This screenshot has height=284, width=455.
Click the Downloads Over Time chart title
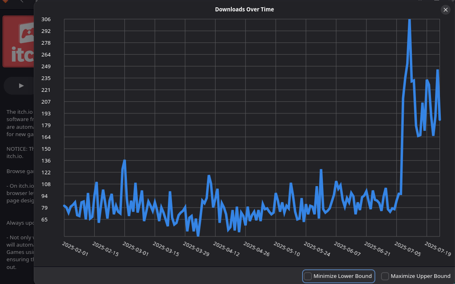[244, 9]
